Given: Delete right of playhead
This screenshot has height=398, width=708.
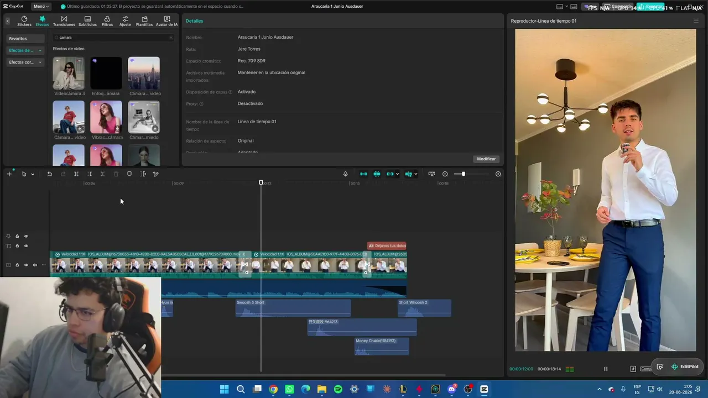Looking at the screenshot, I should click(103, 174).
